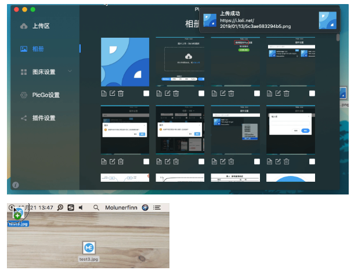Click the grid icon beside 图床设置

tap(24, 72)
